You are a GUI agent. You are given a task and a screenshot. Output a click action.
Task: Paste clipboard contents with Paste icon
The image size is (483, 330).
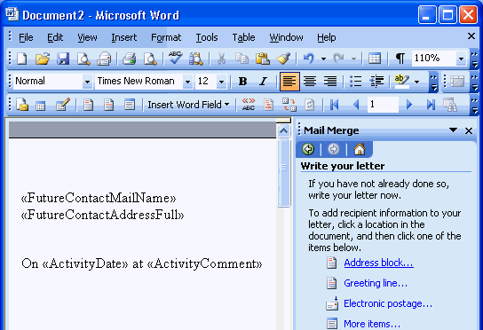(x=263, y=59)
